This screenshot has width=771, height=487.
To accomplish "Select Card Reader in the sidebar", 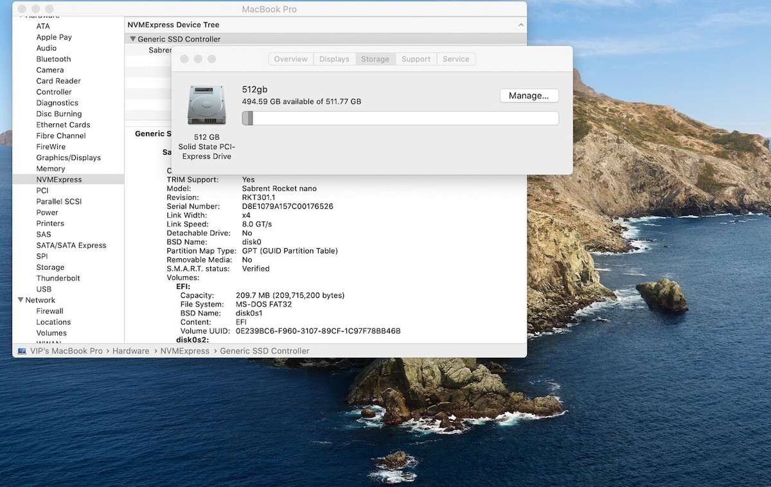I will (58, 81).
